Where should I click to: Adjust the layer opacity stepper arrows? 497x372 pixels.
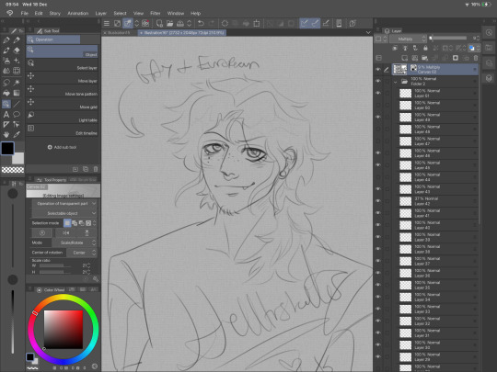(x=478, y=39)
